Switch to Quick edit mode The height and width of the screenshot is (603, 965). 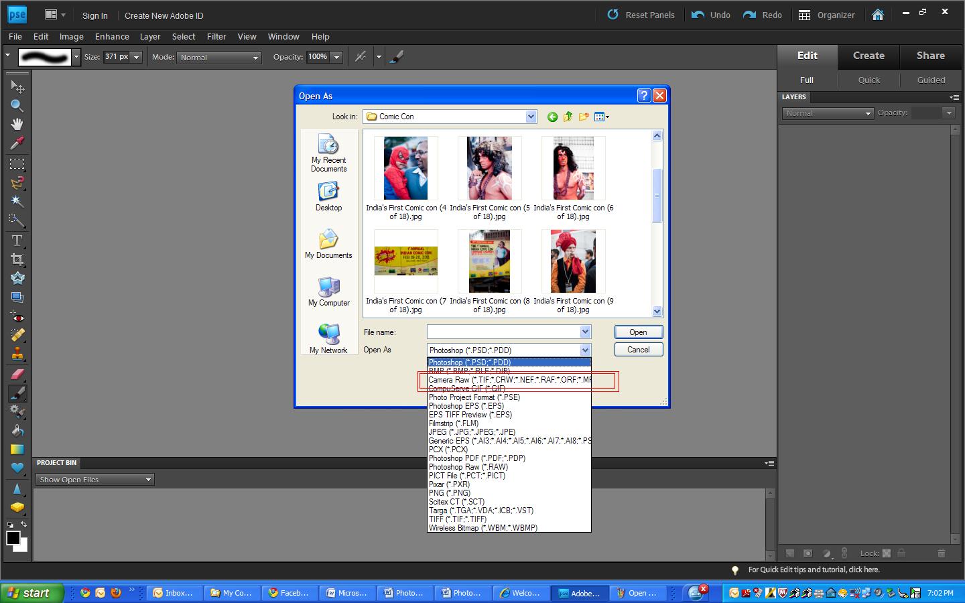pos(869,80)
